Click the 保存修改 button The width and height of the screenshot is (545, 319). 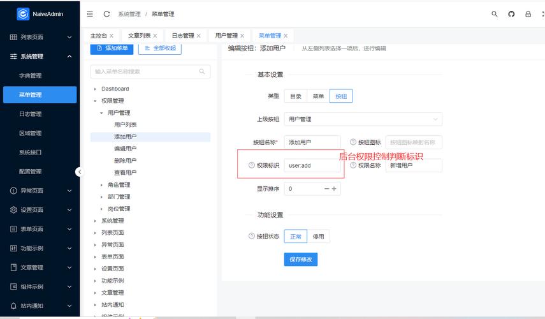(x=301, y=259)
